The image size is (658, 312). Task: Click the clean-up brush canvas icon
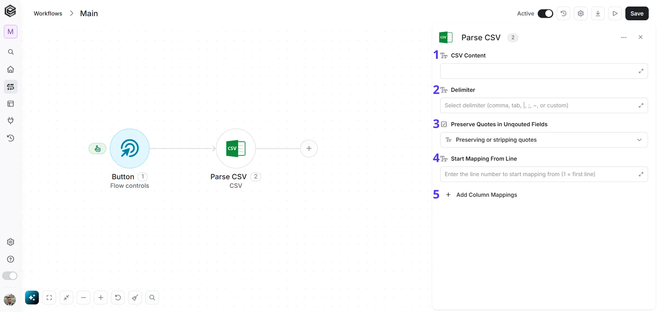135,298
